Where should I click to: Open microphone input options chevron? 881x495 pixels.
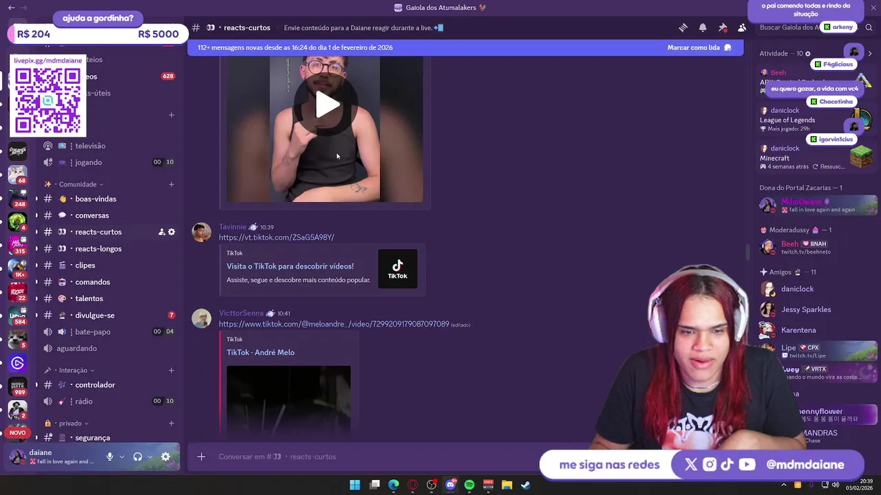pyautogui.click(x=122, y=456)
